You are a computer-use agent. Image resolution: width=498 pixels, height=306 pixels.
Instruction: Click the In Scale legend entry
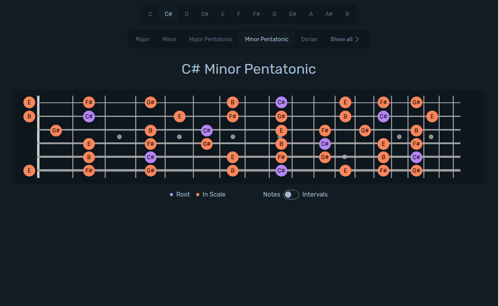coord(211,194)
